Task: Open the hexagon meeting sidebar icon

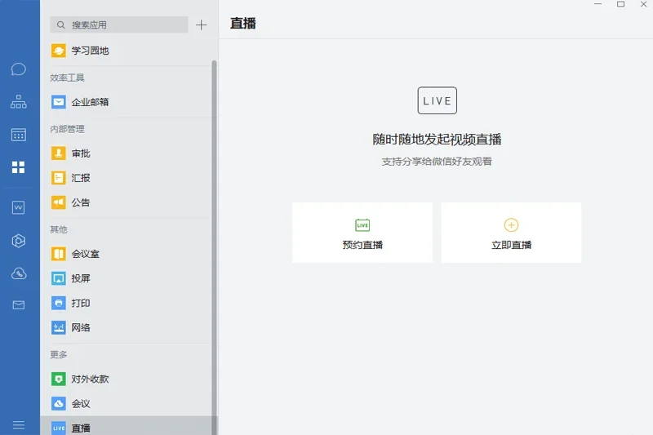Action: pyautogui.click(x=18, y=241)
